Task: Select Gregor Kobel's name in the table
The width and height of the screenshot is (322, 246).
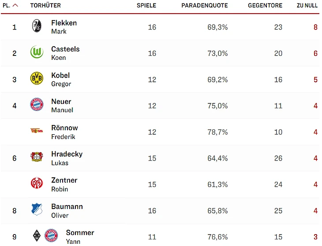Action: [61, 79]
